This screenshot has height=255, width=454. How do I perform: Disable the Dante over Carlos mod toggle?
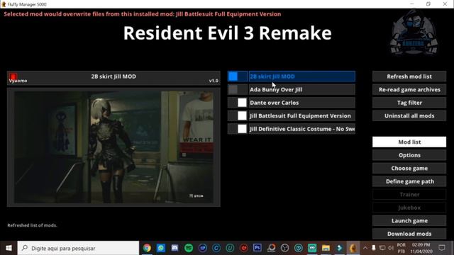(238, 103)
